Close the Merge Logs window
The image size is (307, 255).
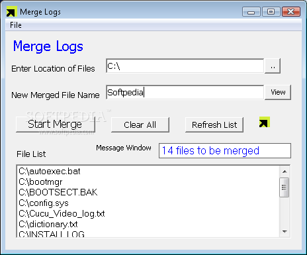pyautogui.click(x=291, y=12)
